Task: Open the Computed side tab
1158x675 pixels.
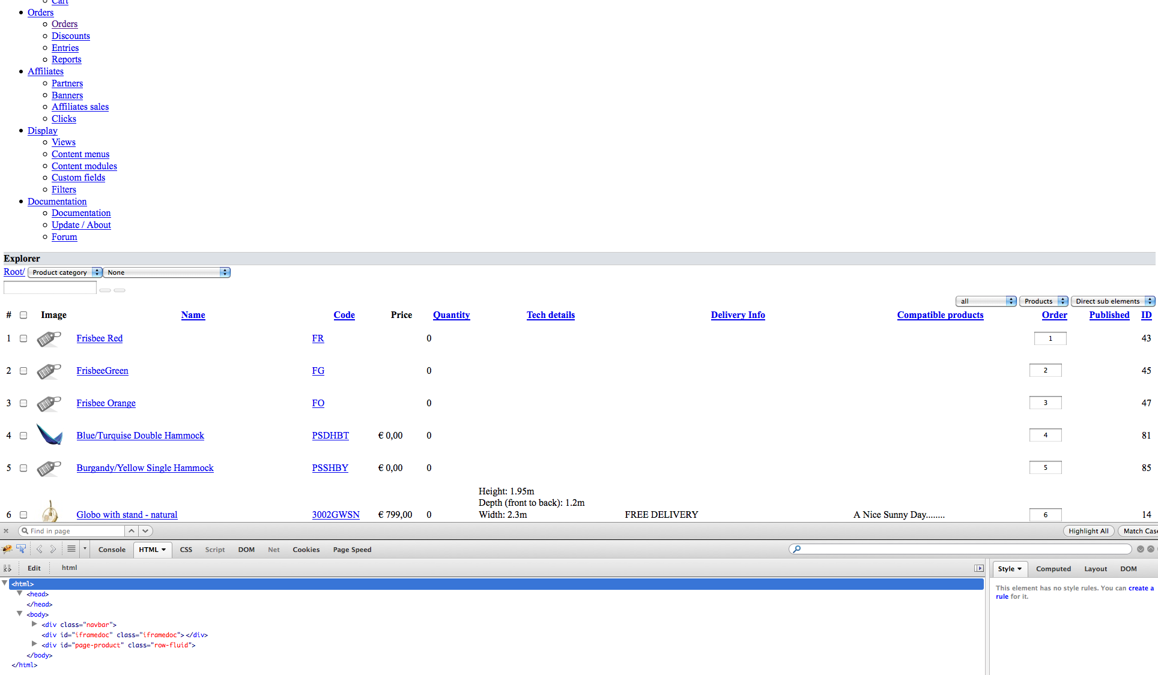Action: (x=1053, y=569)
